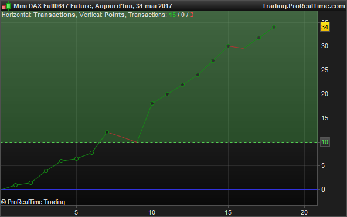Select the data point at transaction 5

click(x=76, y=159)
